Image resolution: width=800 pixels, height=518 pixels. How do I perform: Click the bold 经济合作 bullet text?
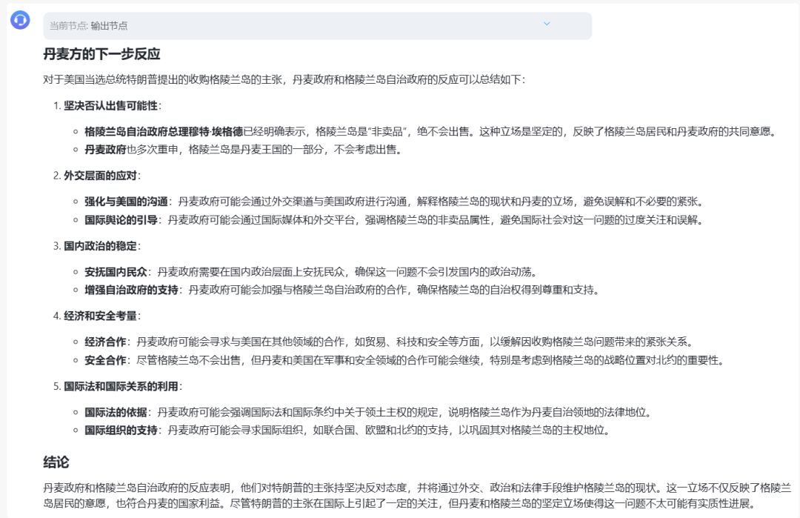(x=105, y=342)
